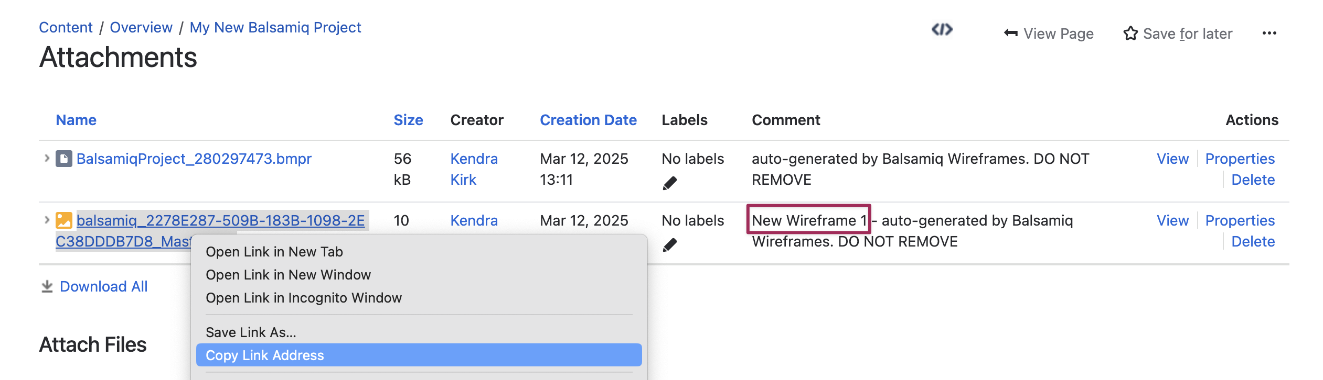Delete the BalsamiqProject bmpr attachment
This screenshot has width=1323, height=380.
pyautogui.click(x=1253, y=180)
